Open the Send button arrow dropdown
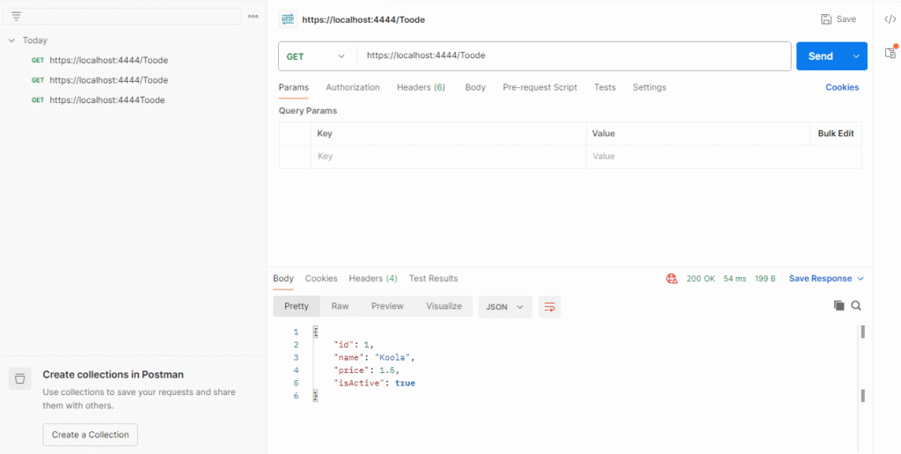Viewport: 901px width, 454px height. 856,56
